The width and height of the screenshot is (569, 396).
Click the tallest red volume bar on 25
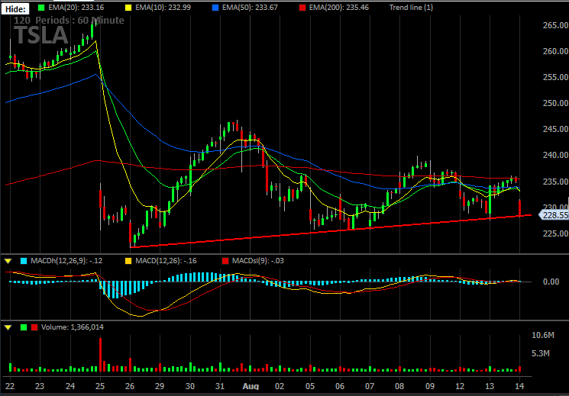(x=100, y=355)
